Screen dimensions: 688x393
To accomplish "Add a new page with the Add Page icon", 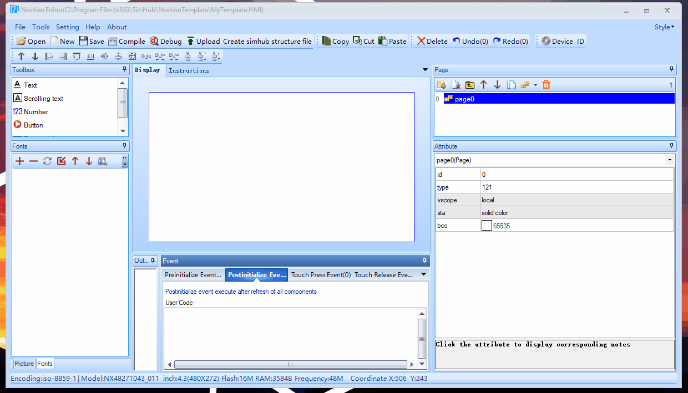I will pyautogui.click(x=441, y=84).
